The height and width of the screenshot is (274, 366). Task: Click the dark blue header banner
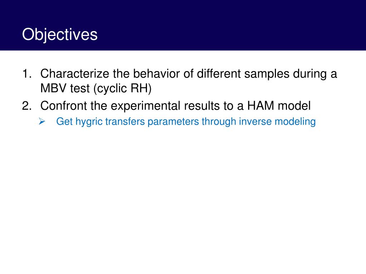(x=183, y=25)
